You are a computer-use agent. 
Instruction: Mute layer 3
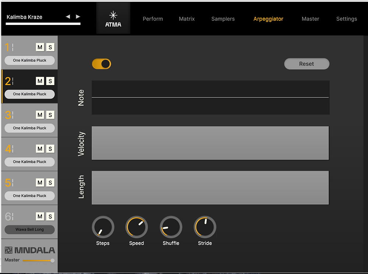tap(40, 115)
